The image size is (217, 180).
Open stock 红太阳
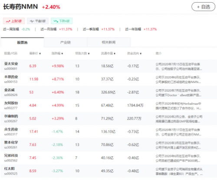(10, 169)
